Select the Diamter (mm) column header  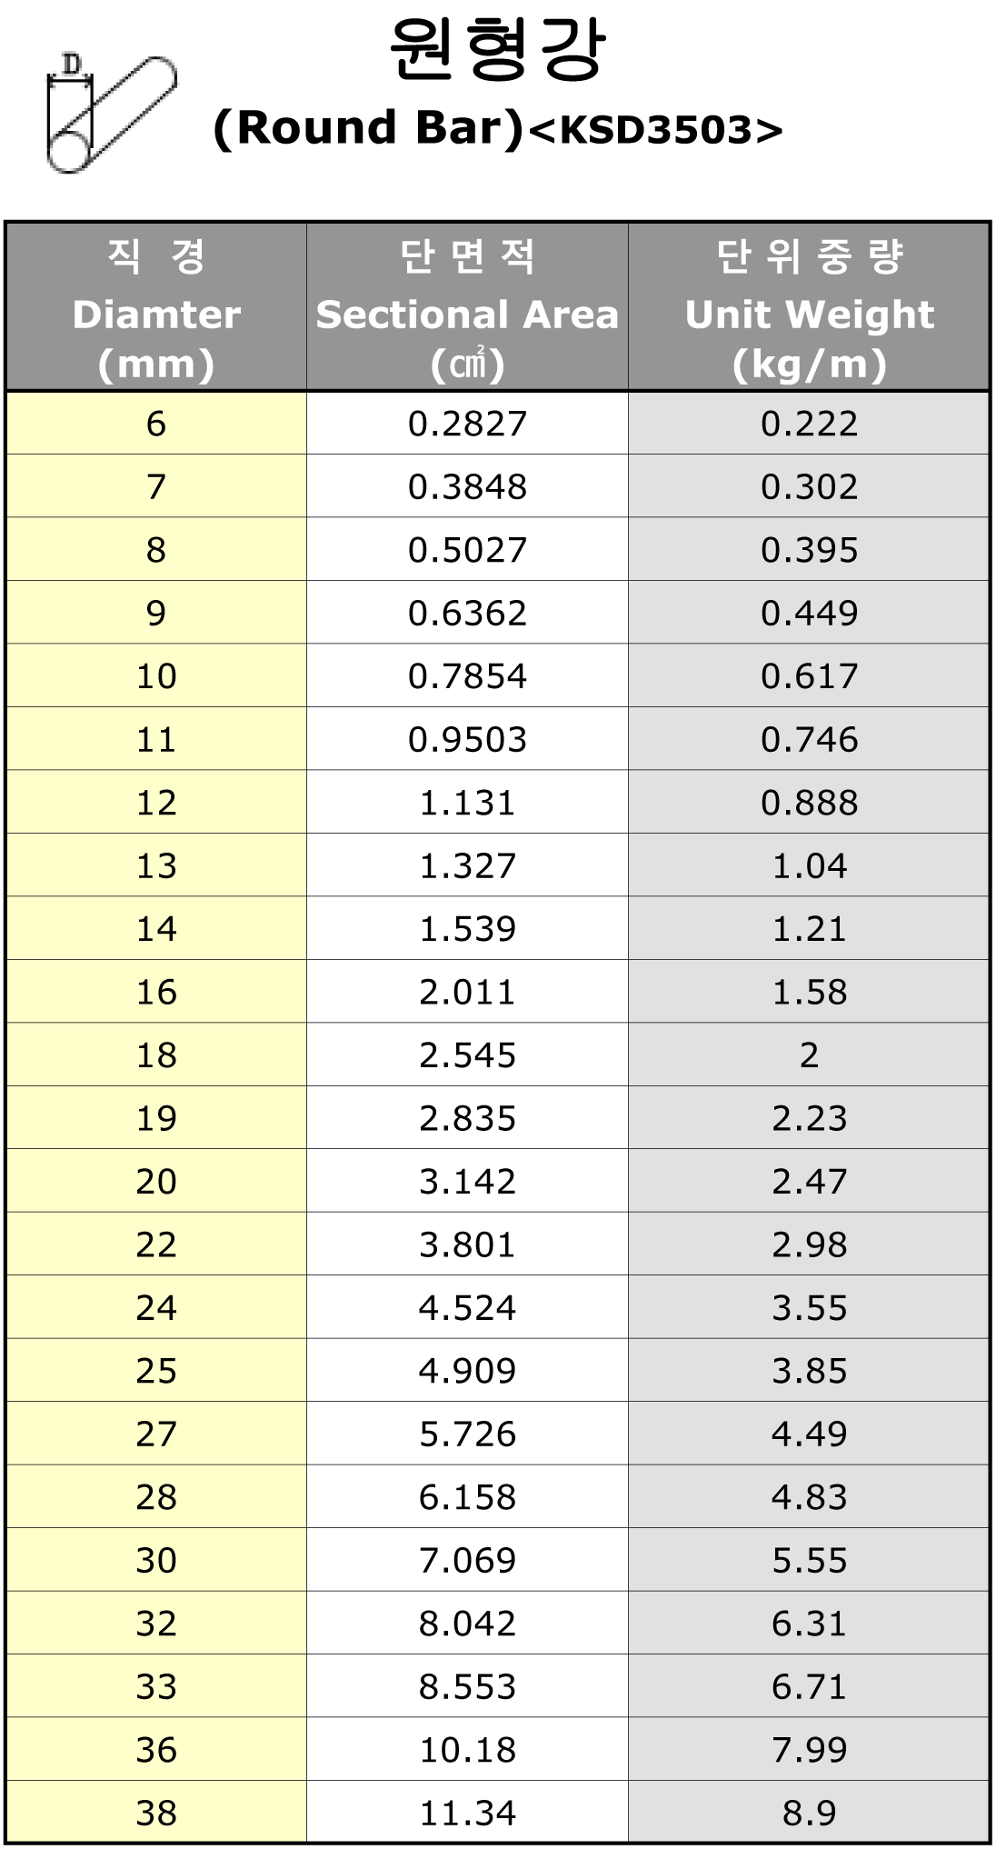156,307
